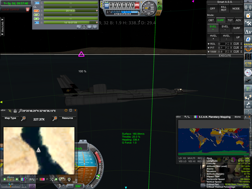The image size is (252, 189).
Task: Open the Resource dropdown in zoom map
Action: click(67, 118)
